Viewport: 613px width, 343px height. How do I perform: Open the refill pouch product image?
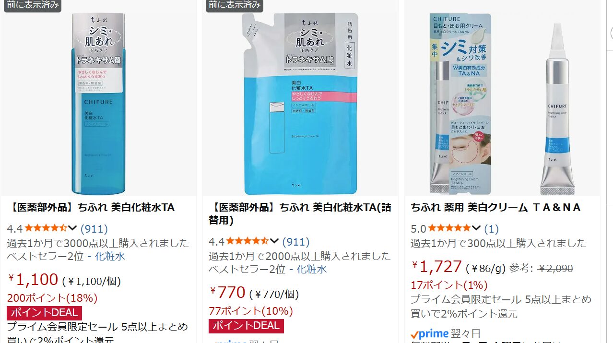pyautogui.click(x=300, y=103)
